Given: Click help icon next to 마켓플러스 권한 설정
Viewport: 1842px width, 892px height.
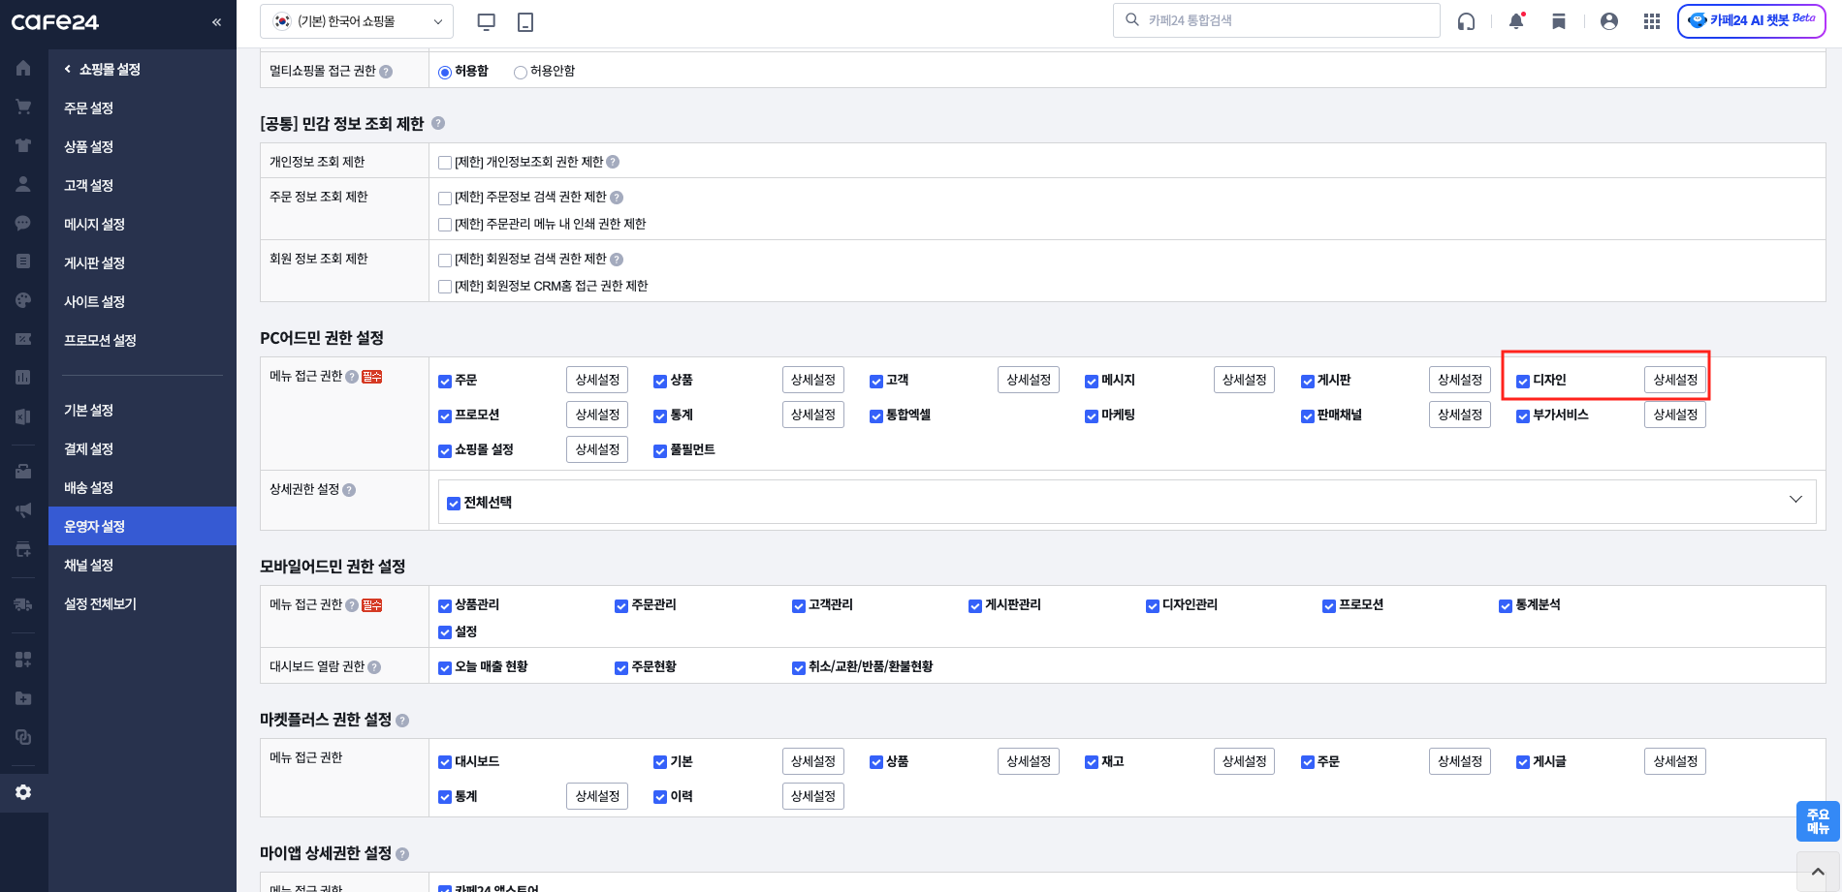Looking at the screenshot, I should pos(402,721).
